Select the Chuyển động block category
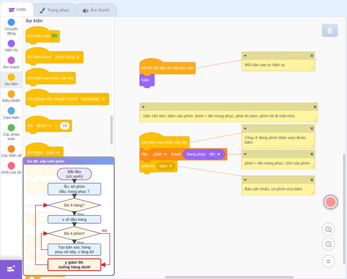The image size is (347, 279). point(11,27)
